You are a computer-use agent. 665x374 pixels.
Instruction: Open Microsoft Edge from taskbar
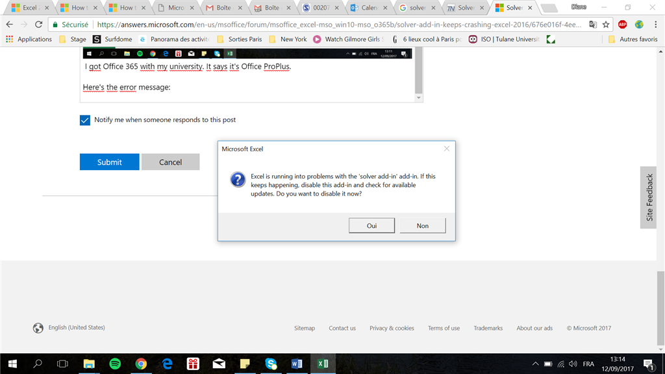coord(167,364)
